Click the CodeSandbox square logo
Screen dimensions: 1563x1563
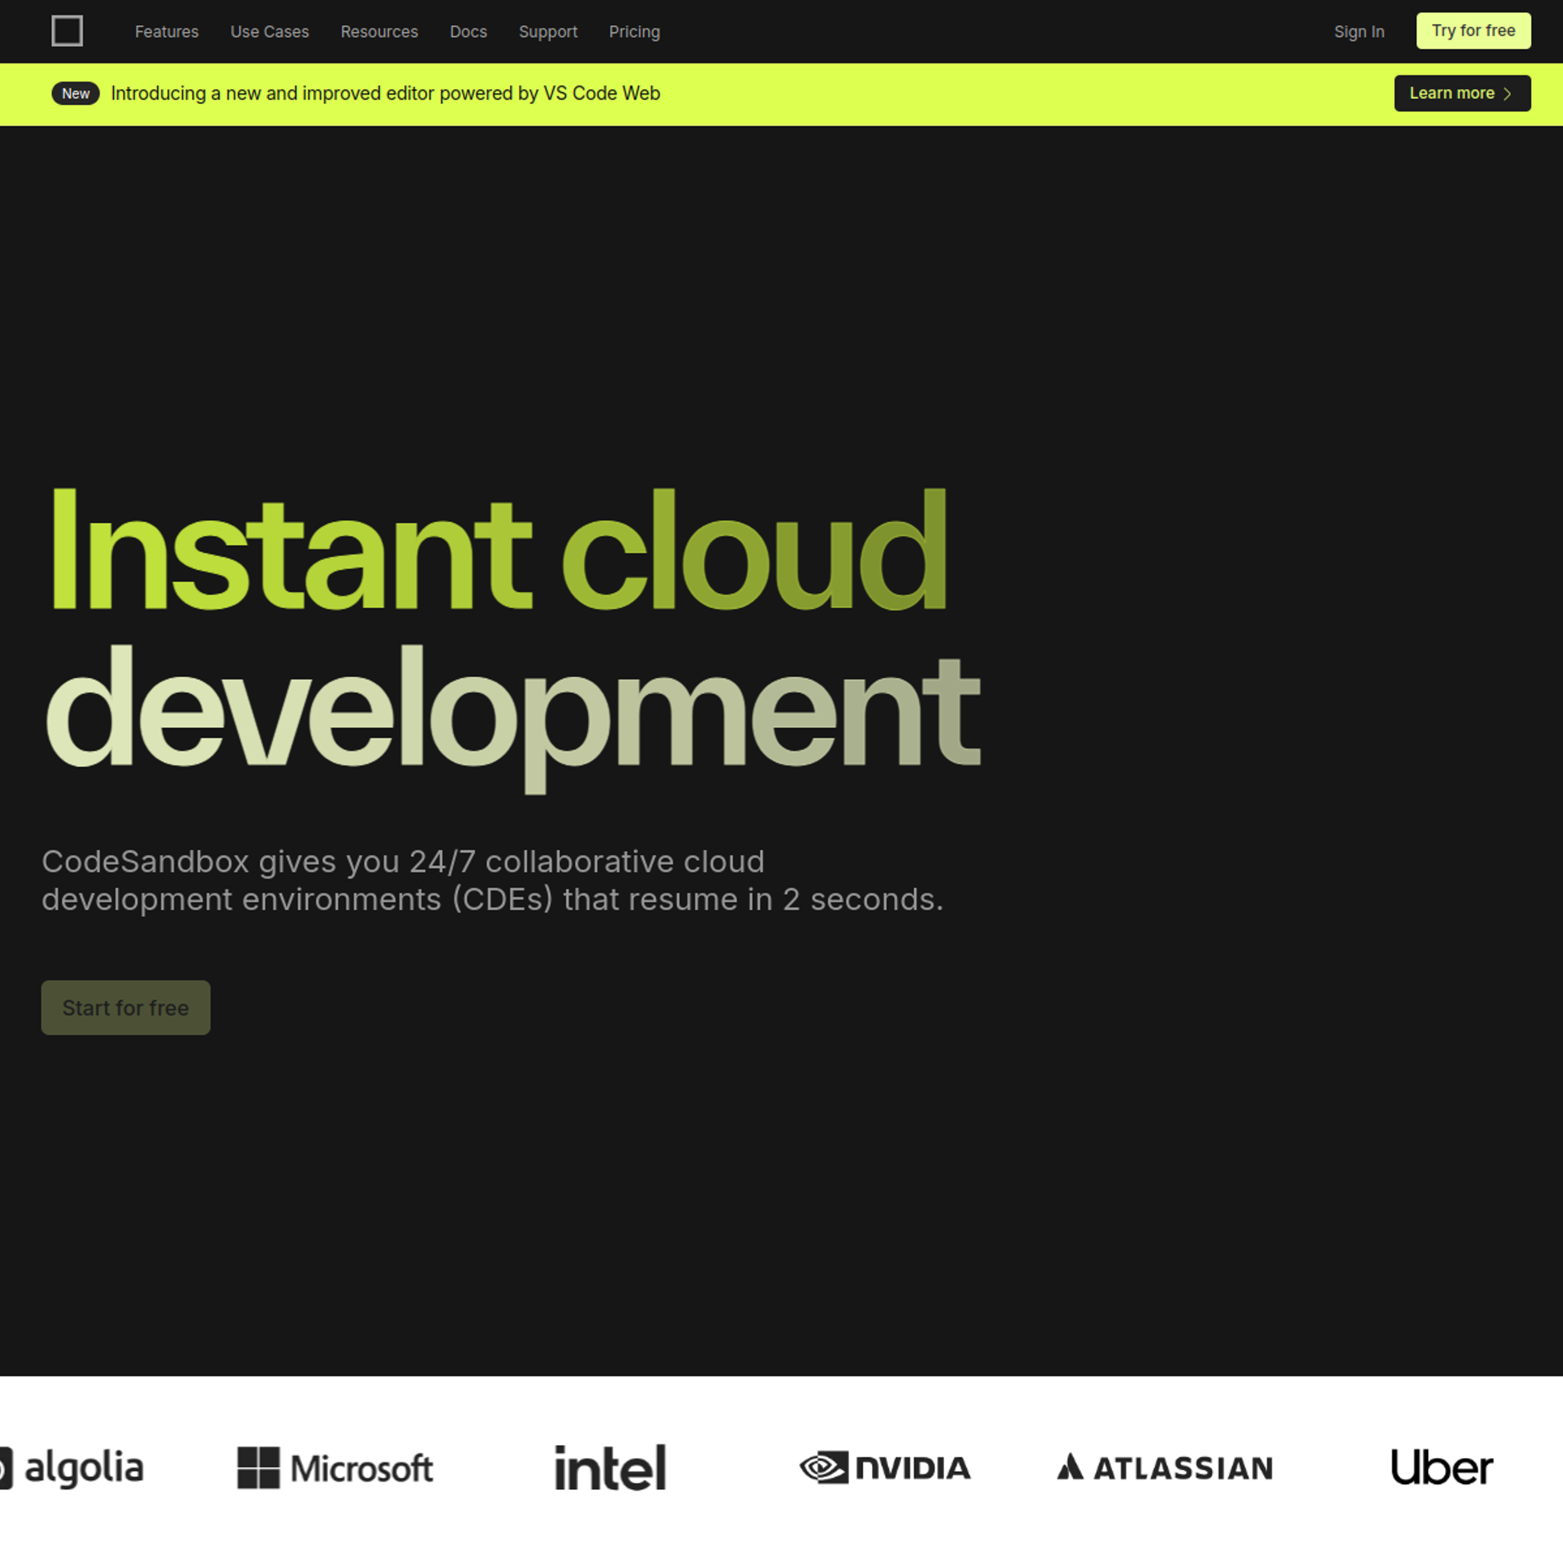(67, 32)
